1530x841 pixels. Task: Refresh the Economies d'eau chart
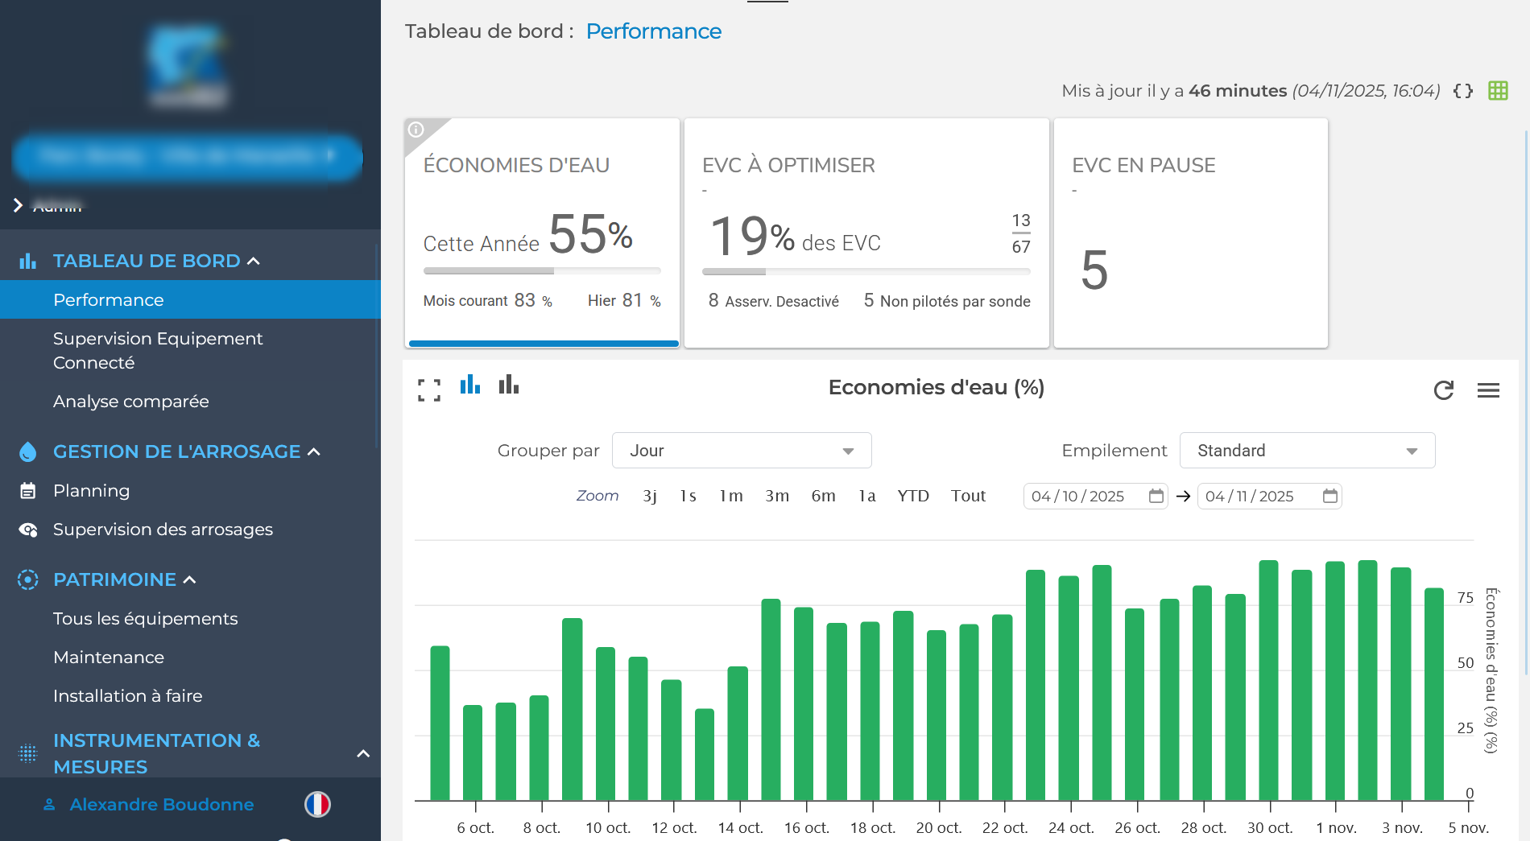[x=1443, y=390]
